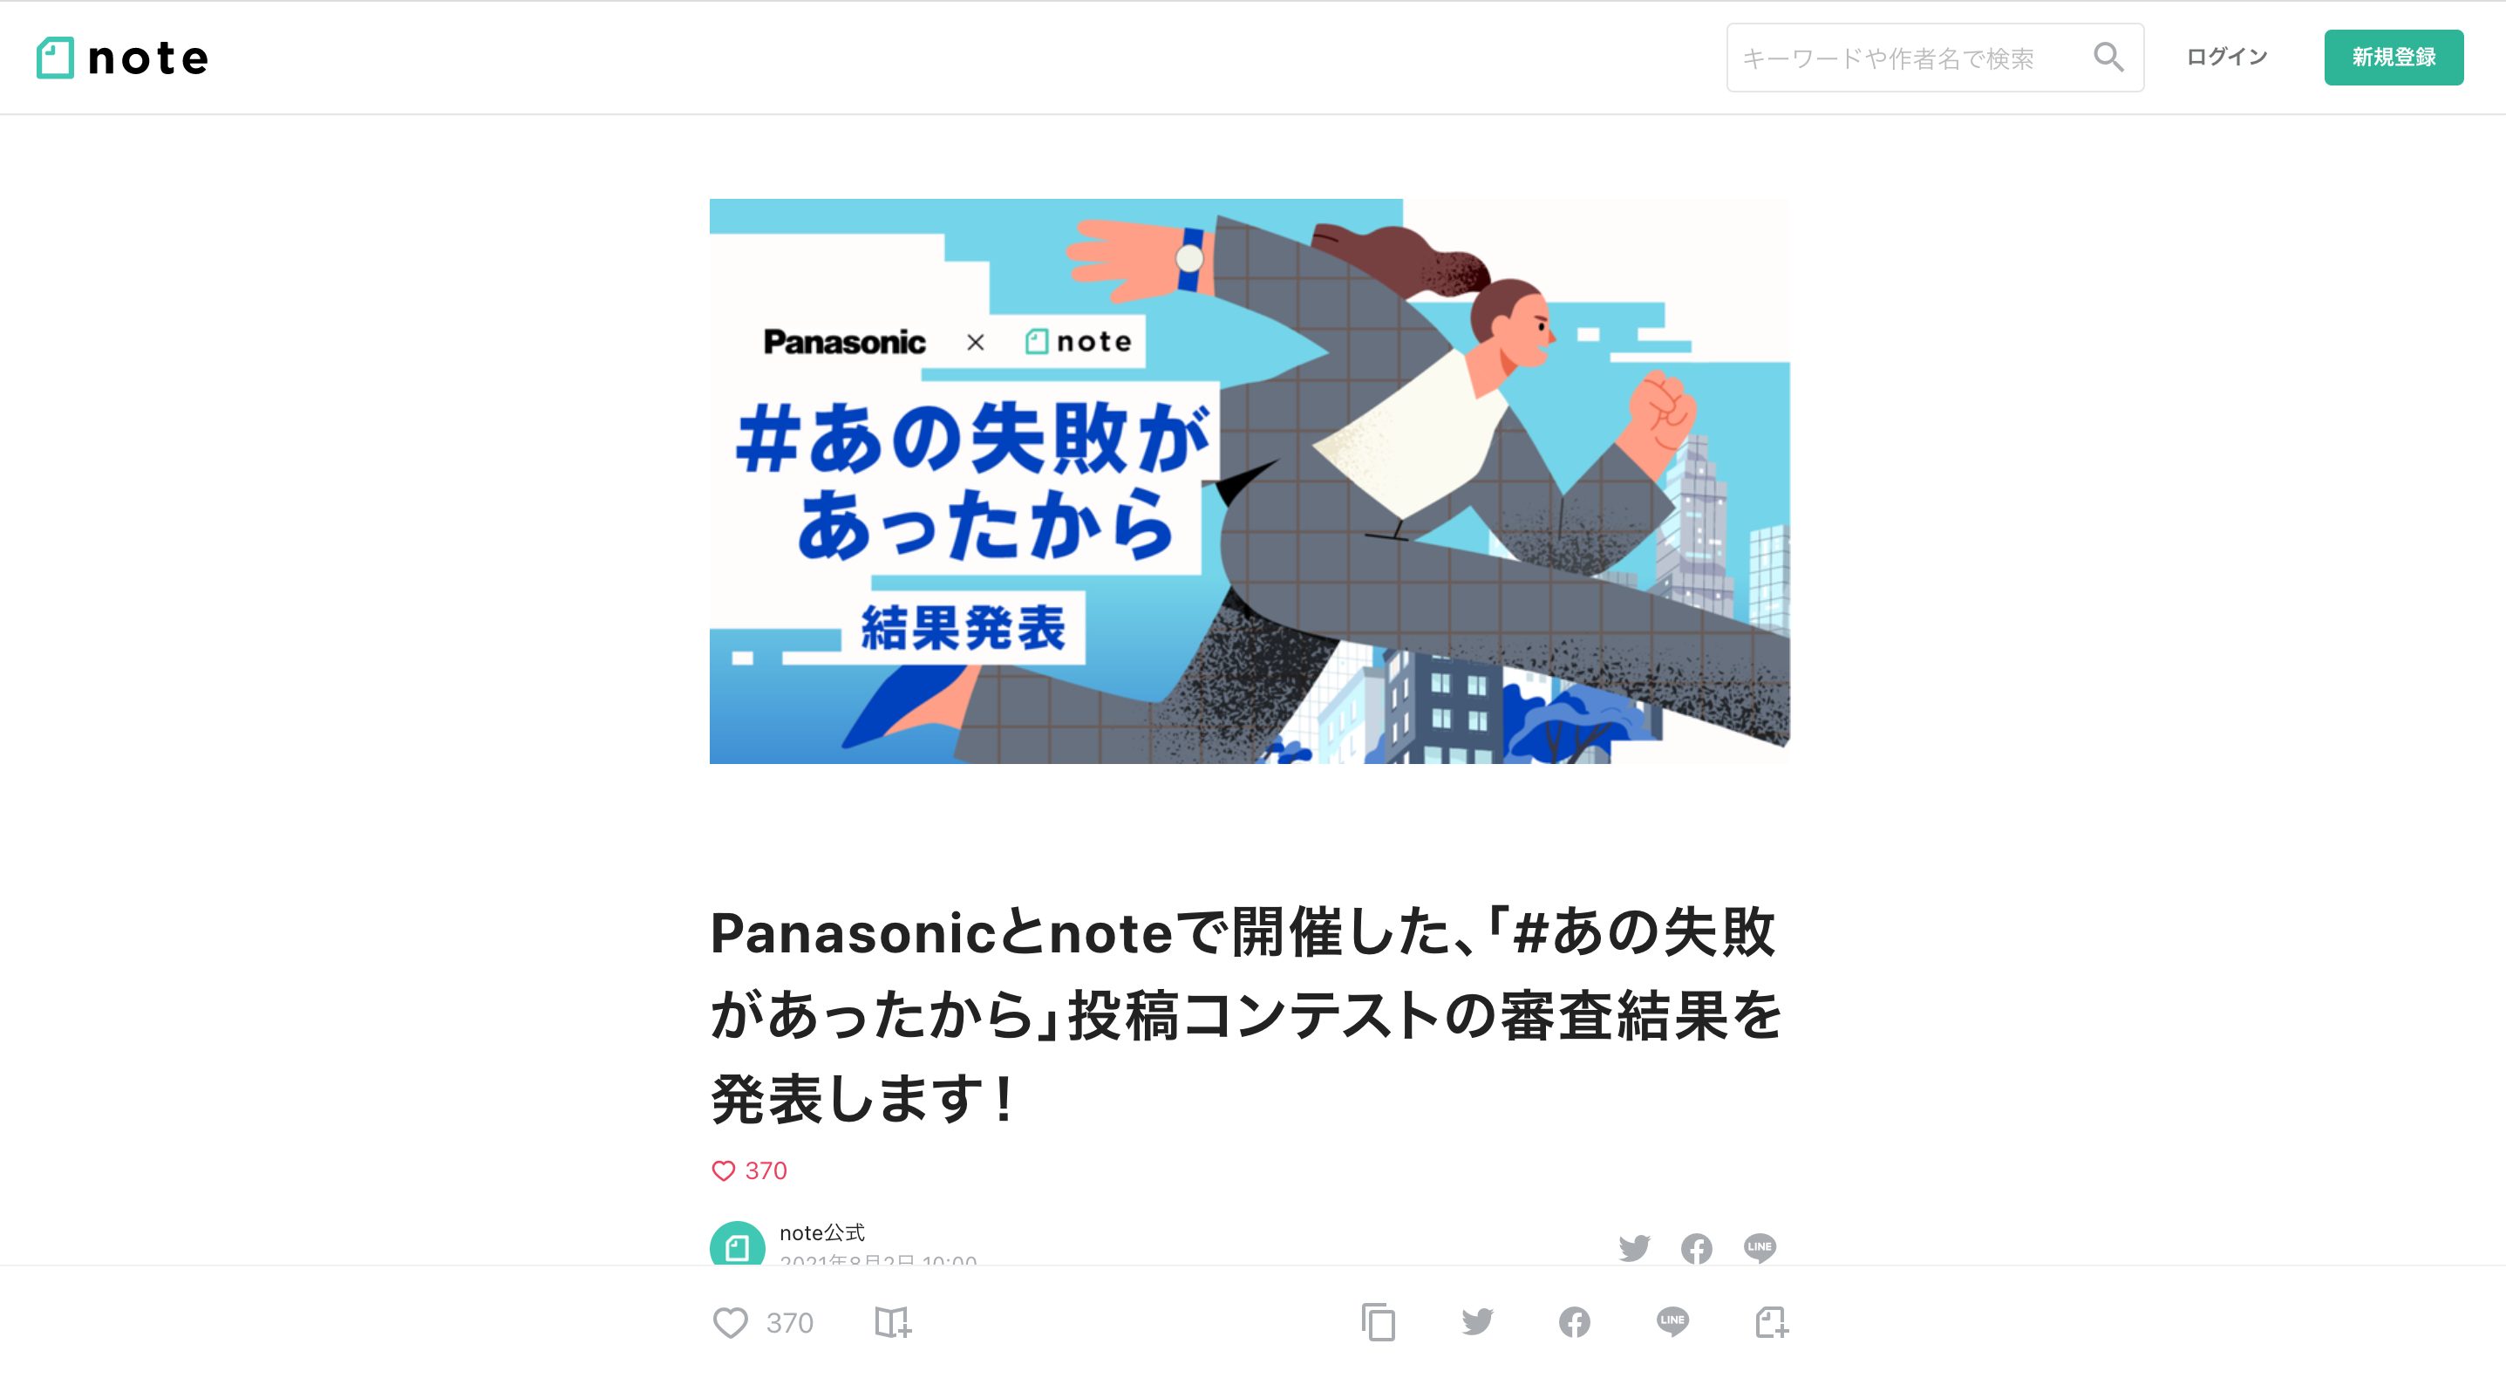Create a note via note-plus icon
This screenshot has width=2506, height=1378.
pos(1773,1322)
